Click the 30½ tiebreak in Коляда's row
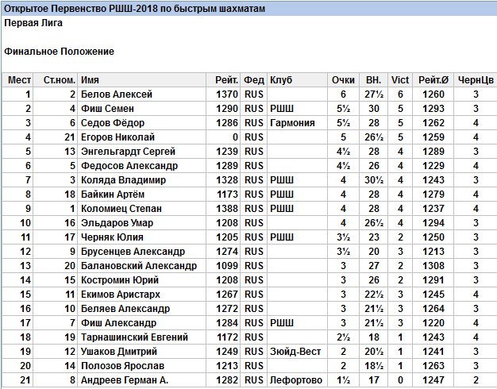 click(374, 179)
